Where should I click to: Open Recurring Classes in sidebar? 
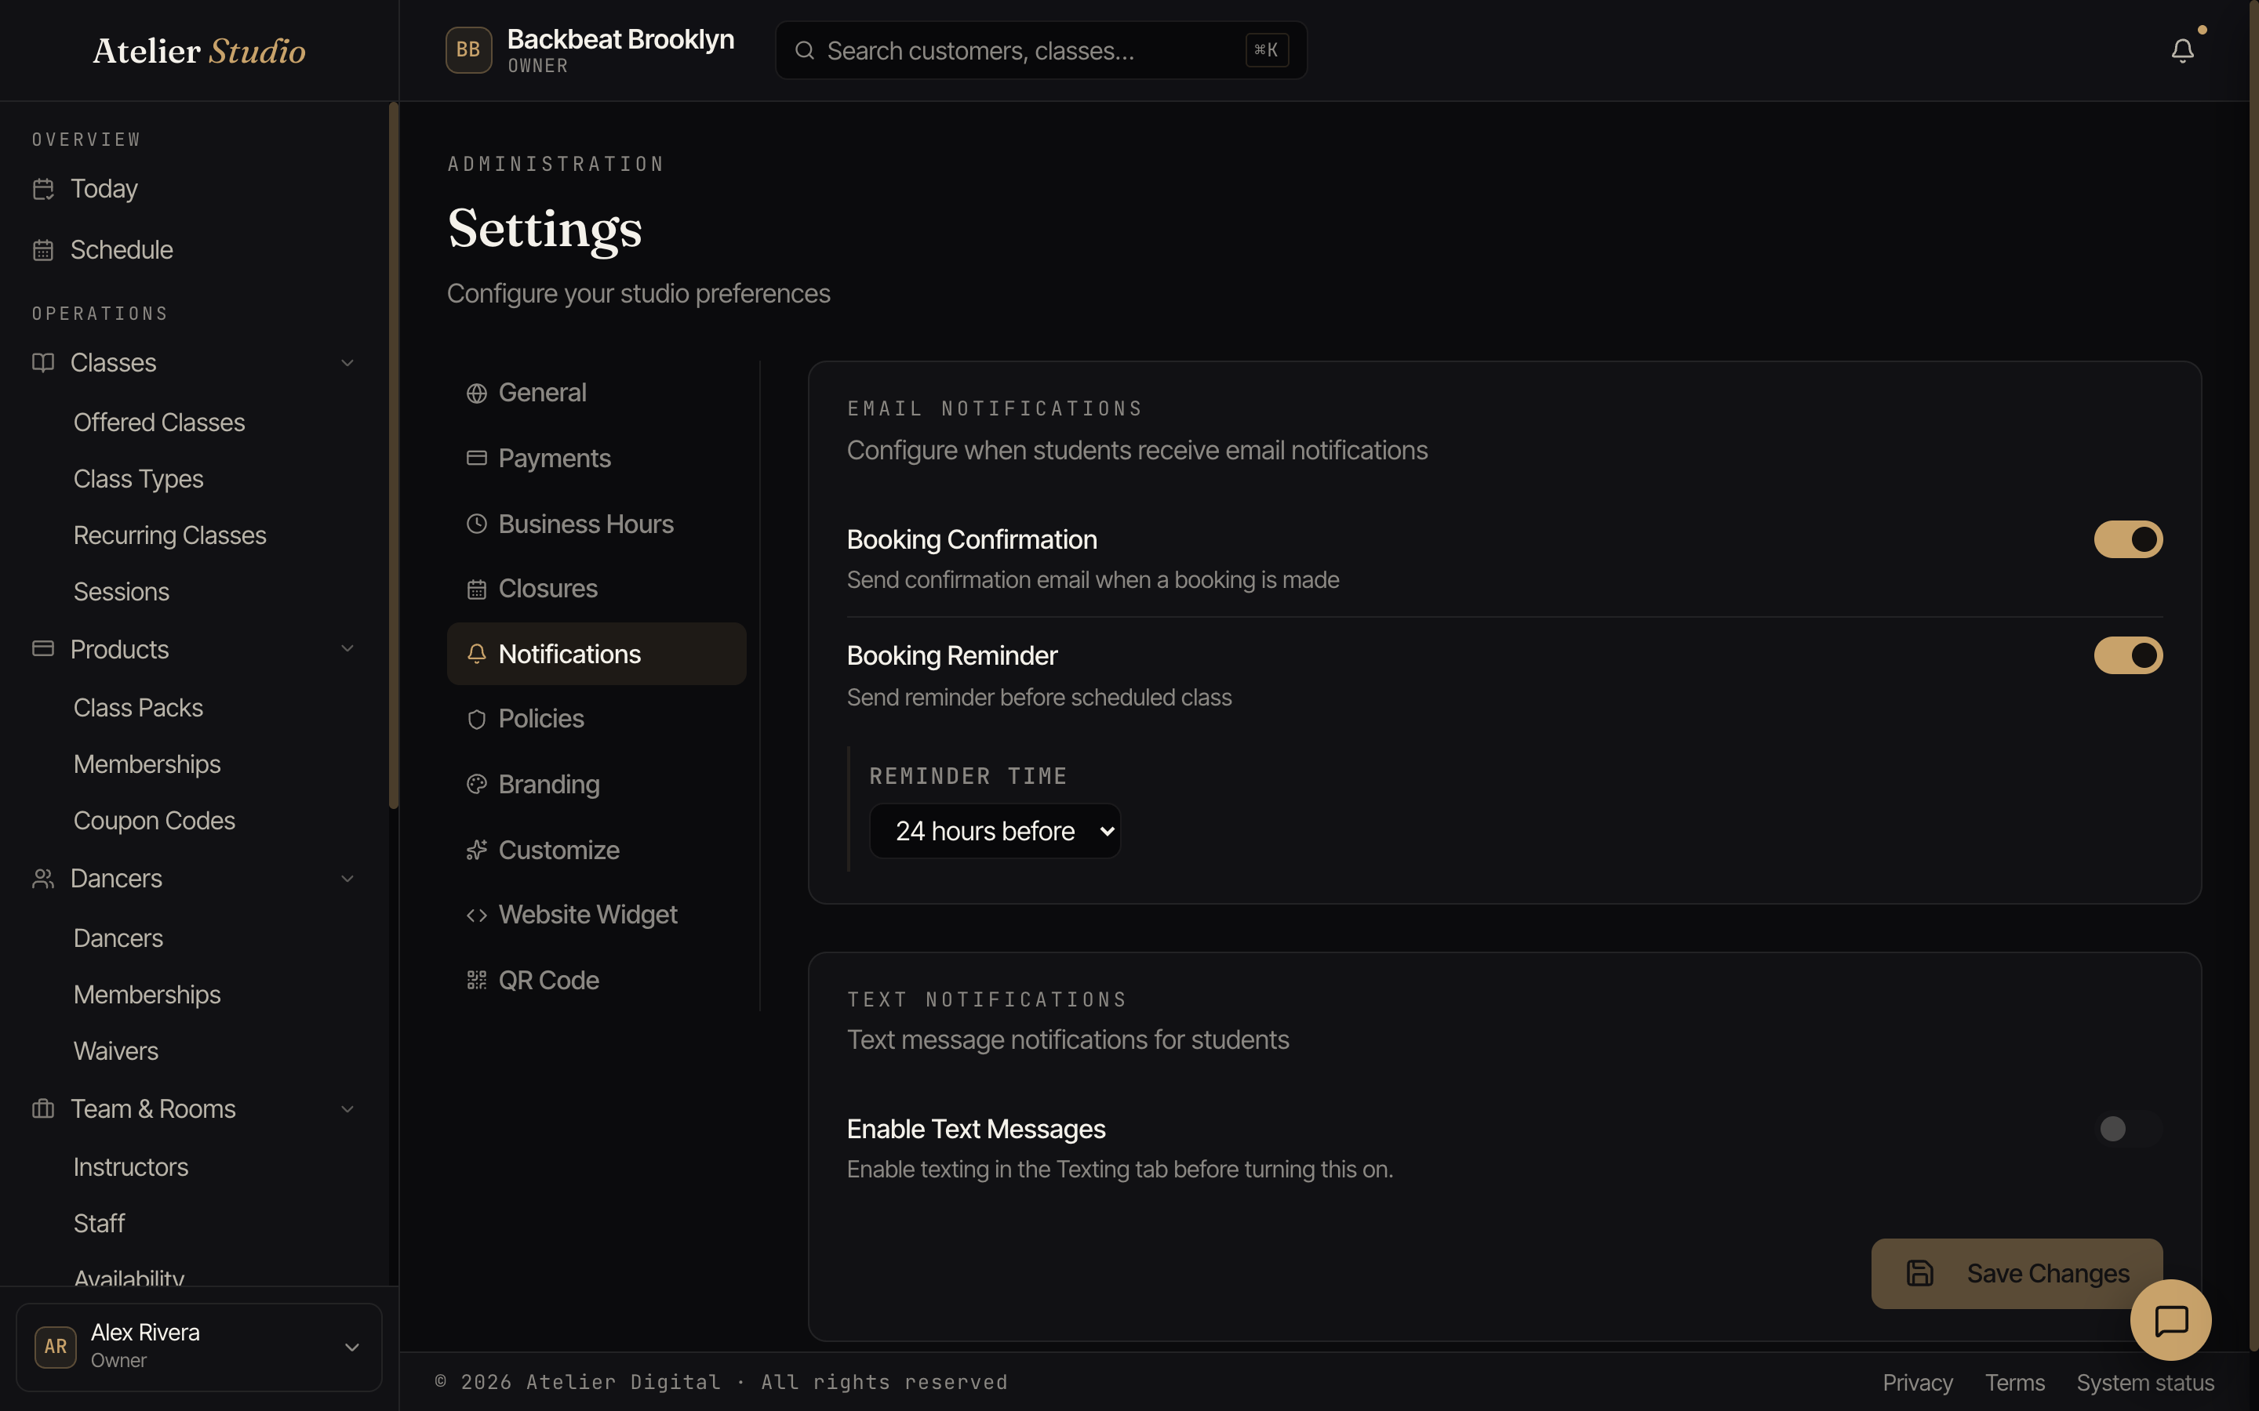click(x=170, y=535)
